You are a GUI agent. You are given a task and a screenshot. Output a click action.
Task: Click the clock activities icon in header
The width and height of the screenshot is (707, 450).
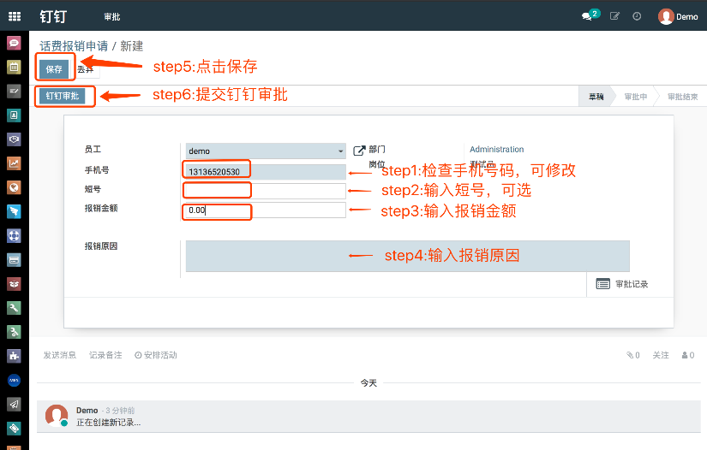tap(637, 16)
